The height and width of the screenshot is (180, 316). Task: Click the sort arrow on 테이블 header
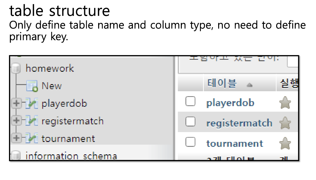point(249,84)
